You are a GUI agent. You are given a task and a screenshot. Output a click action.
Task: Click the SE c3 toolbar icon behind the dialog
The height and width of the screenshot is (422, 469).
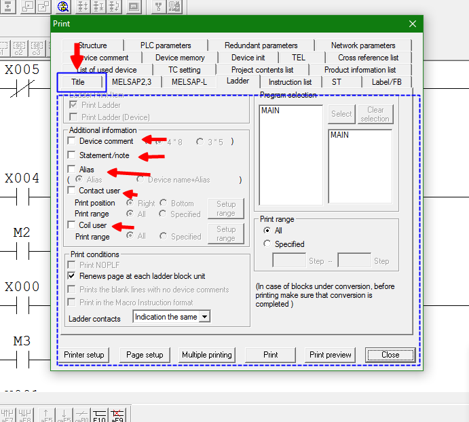(x=37, y=48)
